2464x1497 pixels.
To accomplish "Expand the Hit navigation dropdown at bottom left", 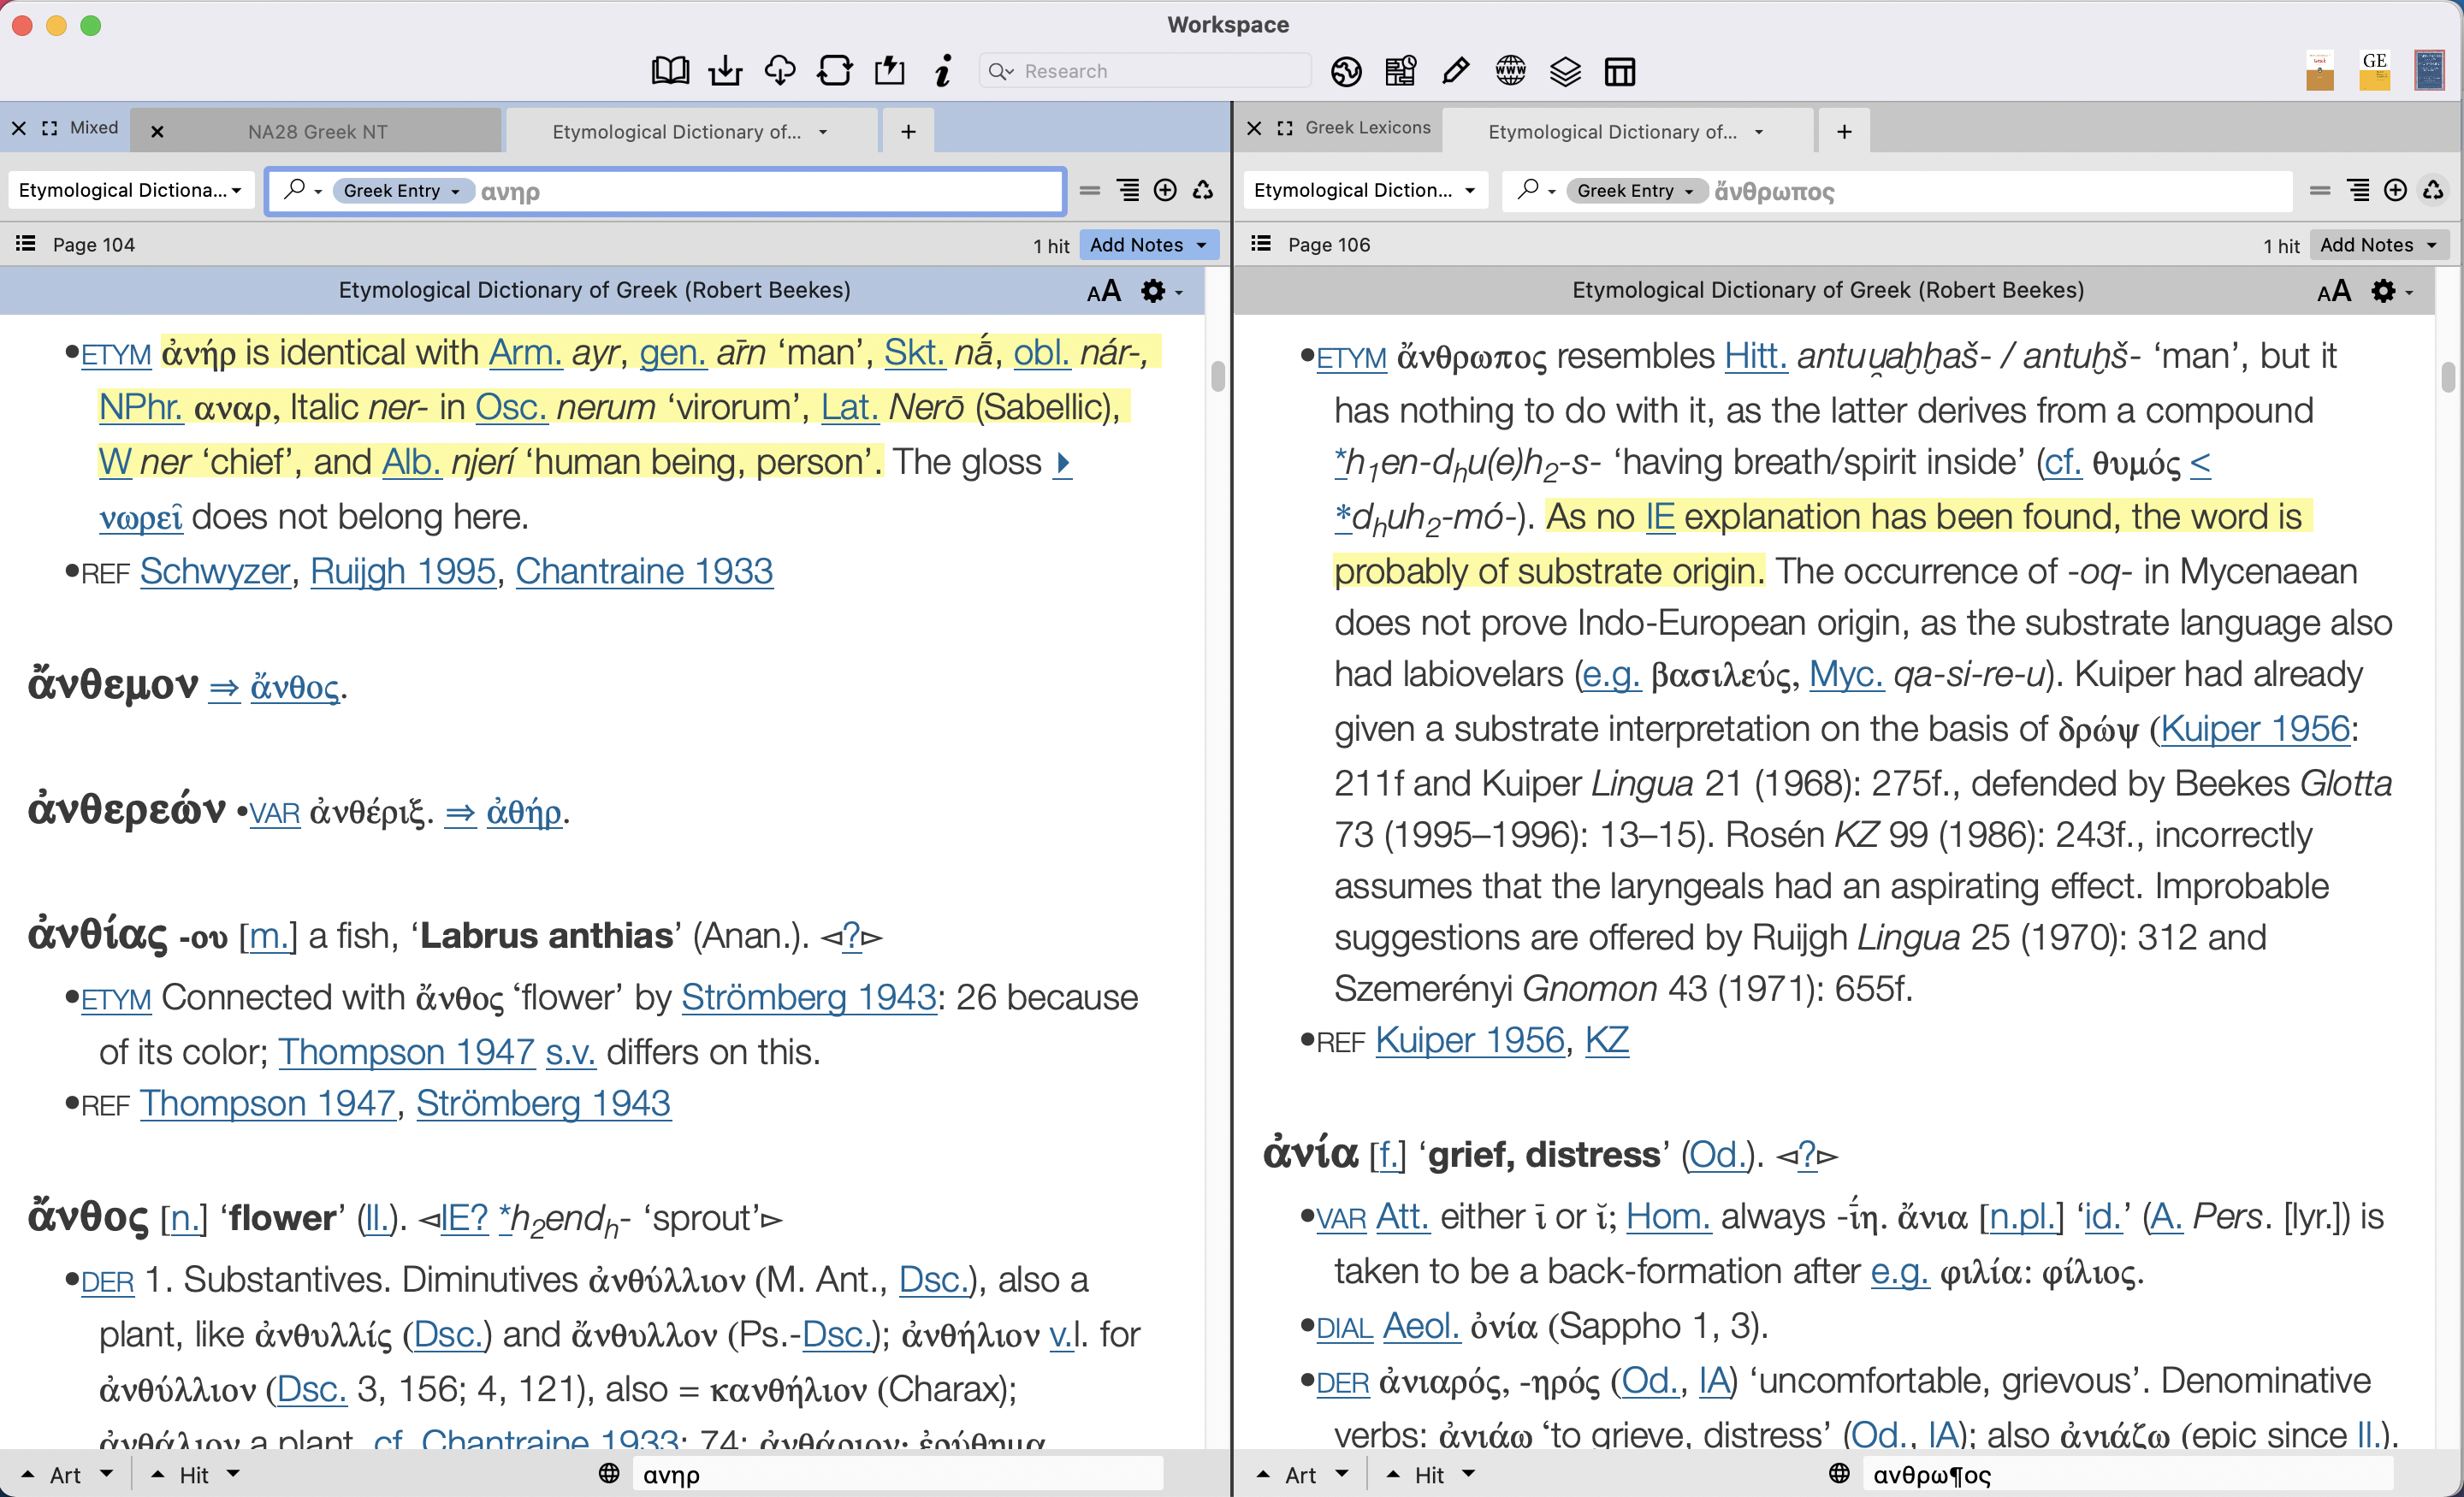I will 234,1474.
